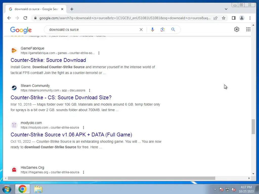The image size is (259, 194).
Task: Open the muted volume tray icon
Action: (x=233, y=189)
